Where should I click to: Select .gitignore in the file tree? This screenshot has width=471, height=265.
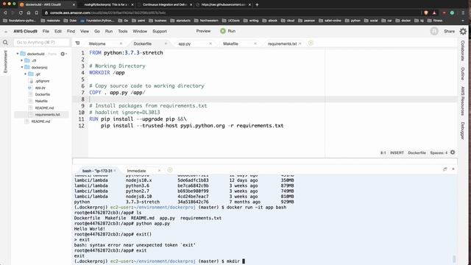42,81
